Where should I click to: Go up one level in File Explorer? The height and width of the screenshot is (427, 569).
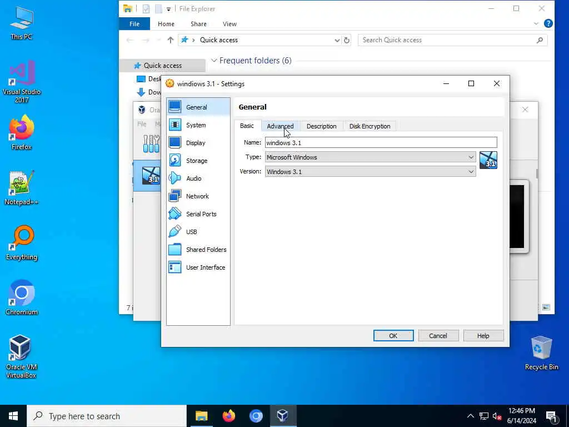[170, 40]
